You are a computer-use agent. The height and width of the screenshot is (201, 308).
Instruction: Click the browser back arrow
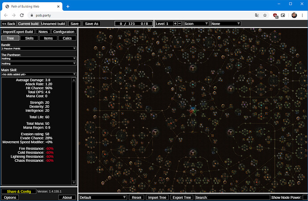pyautogui.click(x=6, y=15)
